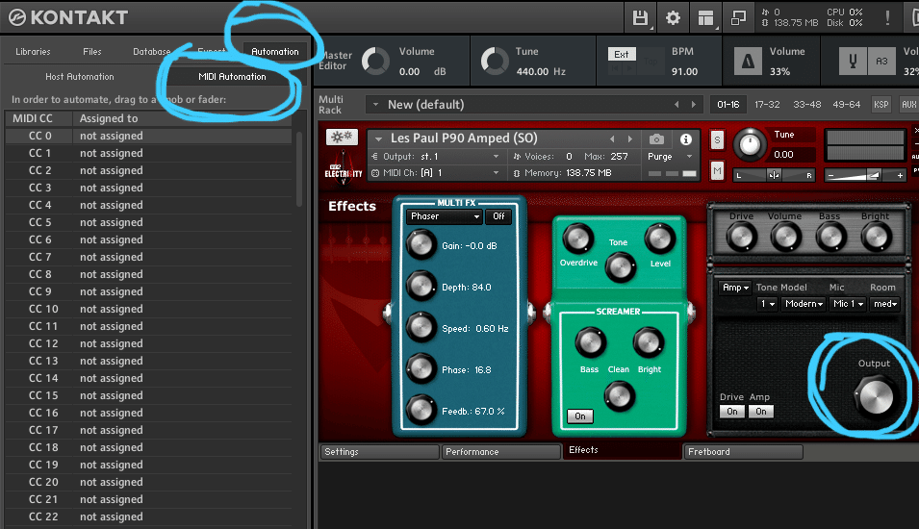
Task: Click the Phaser Speed knob
Action: (421, 327)
